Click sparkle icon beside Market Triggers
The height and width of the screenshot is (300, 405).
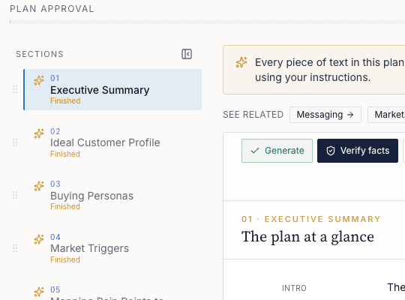[x=39, y=239]
